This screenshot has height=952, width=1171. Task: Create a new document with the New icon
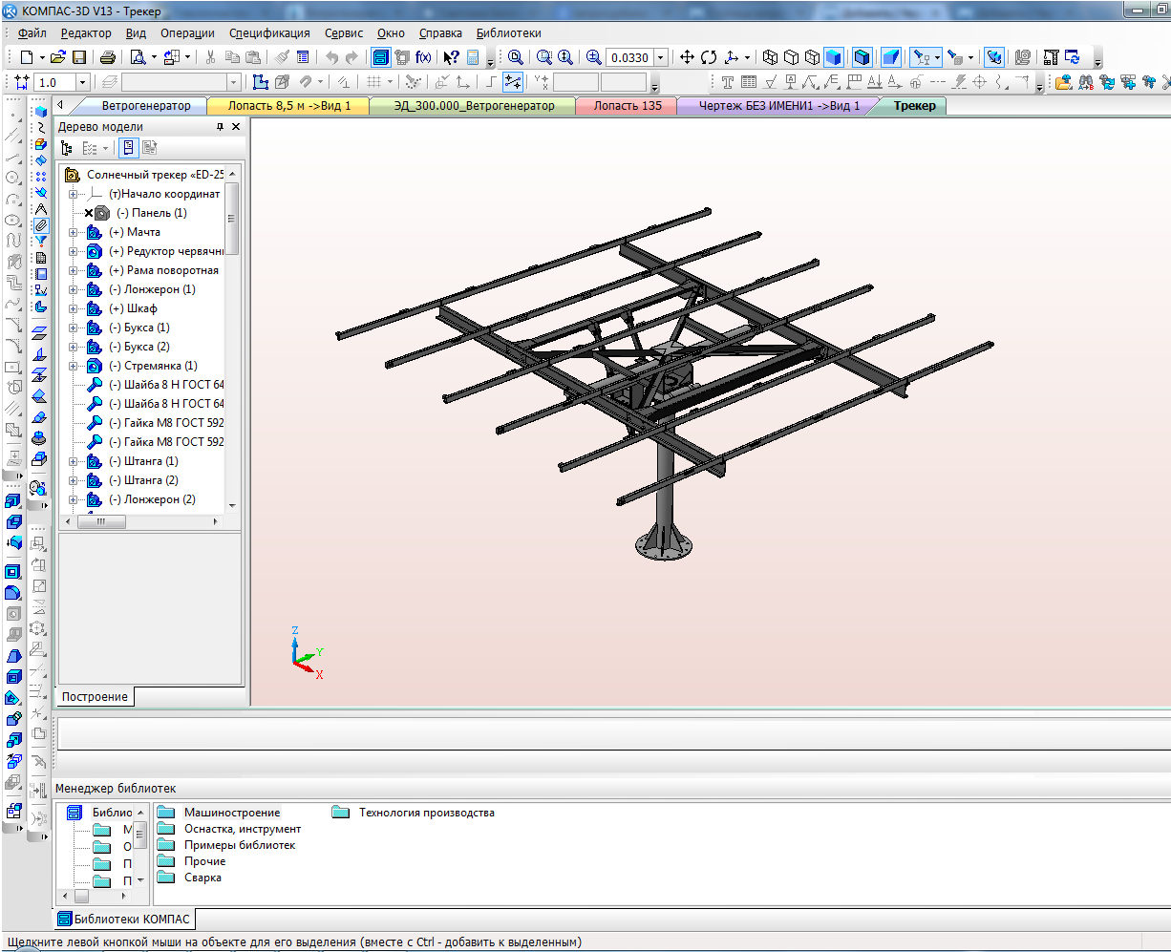click(27, 57)
